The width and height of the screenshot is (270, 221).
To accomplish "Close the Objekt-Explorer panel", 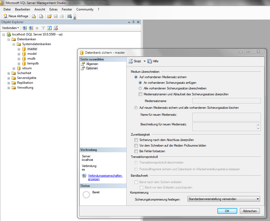I will (x=138, y=22).
